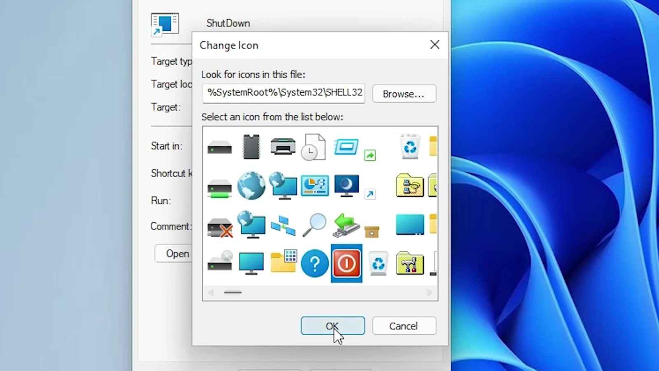Select the blue question mark help icon

click(x=315, y=263)
